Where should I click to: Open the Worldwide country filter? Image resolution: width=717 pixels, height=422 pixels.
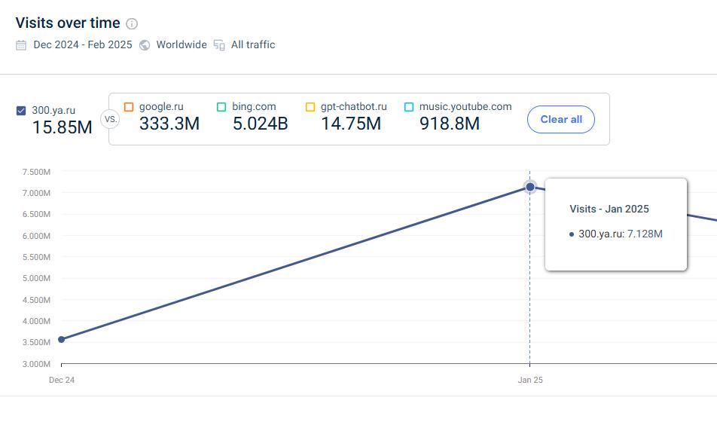(x=182, y=45)
